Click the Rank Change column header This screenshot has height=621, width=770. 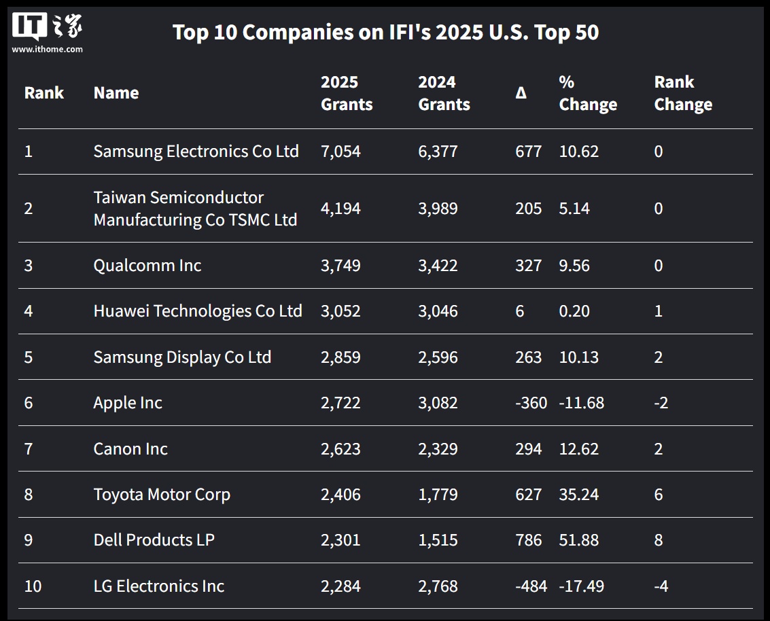click(683, 93)
